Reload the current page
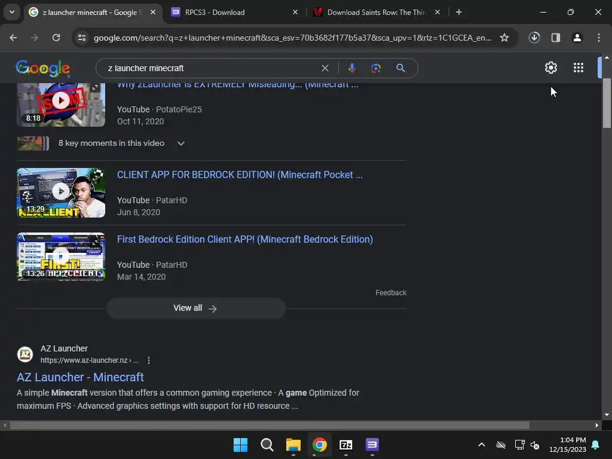This screenshot has height=459, width=612. 56,38
